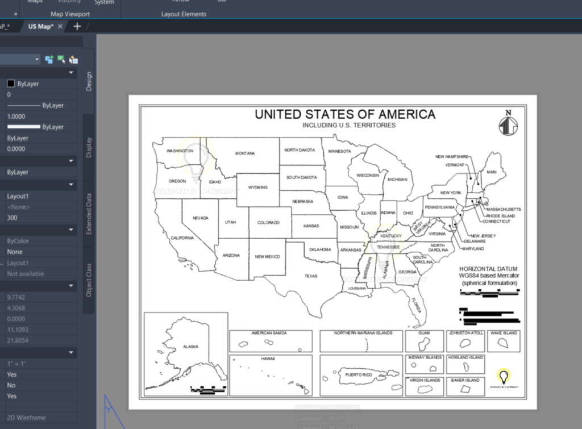This screenshot has height=429, width=582.
Task: Close the US Map* drawing tab
Action: 60,26
